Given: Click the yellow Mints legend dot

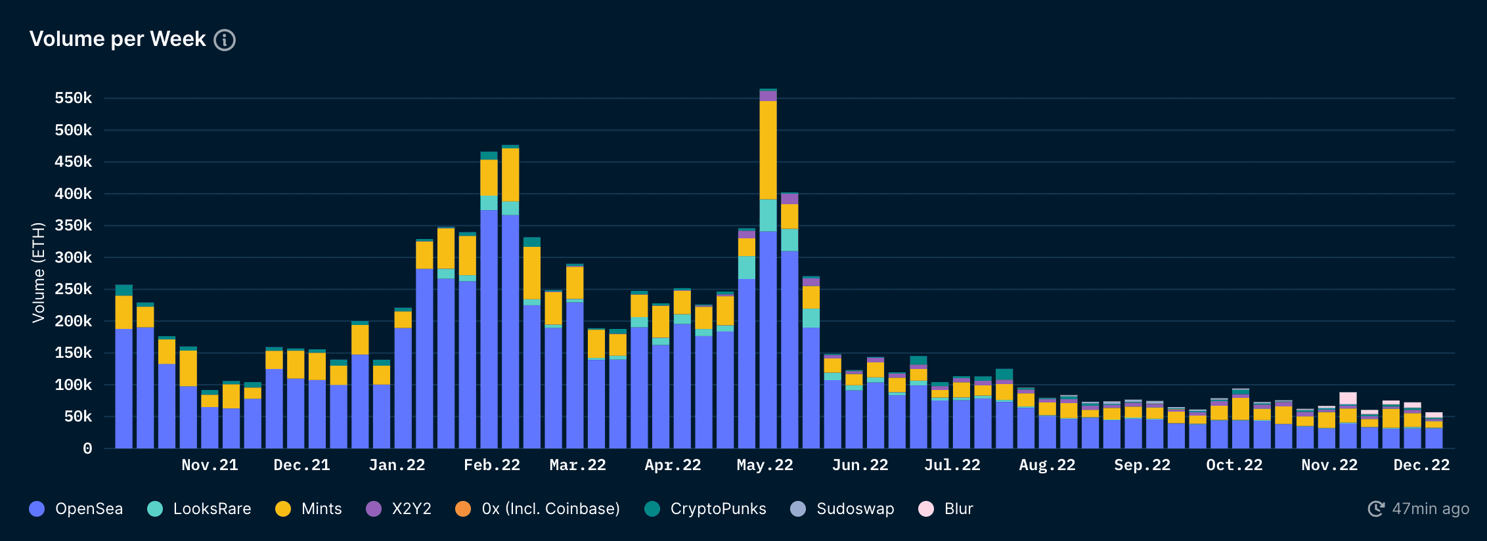Looking at the screenshot, I should coord(283,509).
